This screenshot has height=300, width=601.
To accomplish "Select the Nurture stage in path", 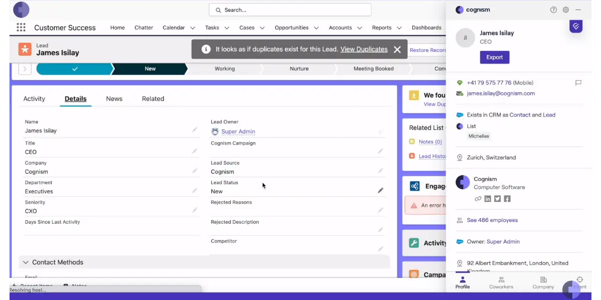I will coord(299,68).
